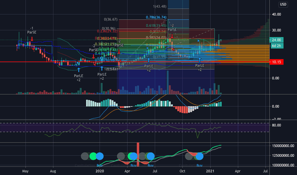Open the USD currency selector

(283, 4)
